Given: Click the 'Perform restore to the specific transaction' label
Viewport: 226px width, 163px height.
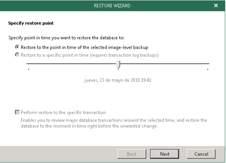Looking at the screenshot, I should tap(63, 112).
